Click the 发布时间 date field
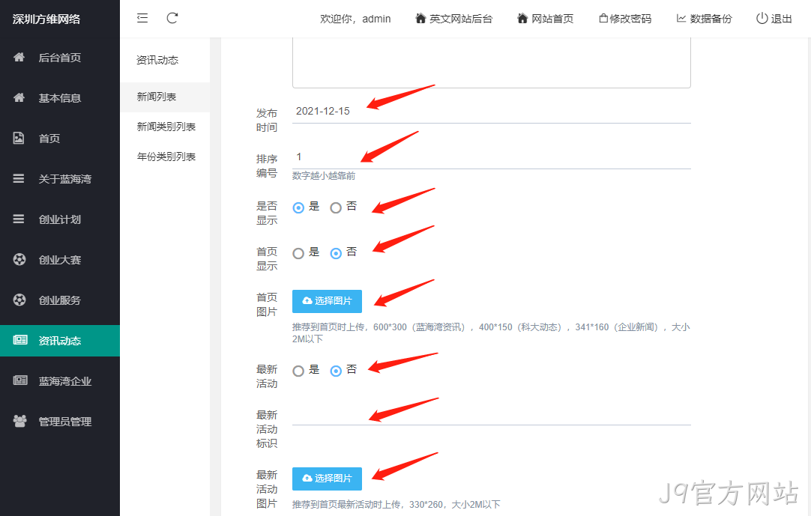This screenshot has width=811, height=516. point(492,111)
